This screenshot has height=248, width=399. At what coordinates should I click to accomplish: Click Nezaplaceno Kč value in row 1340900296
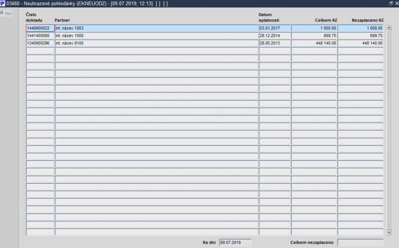pyautogui.click(x=360, y=43)
